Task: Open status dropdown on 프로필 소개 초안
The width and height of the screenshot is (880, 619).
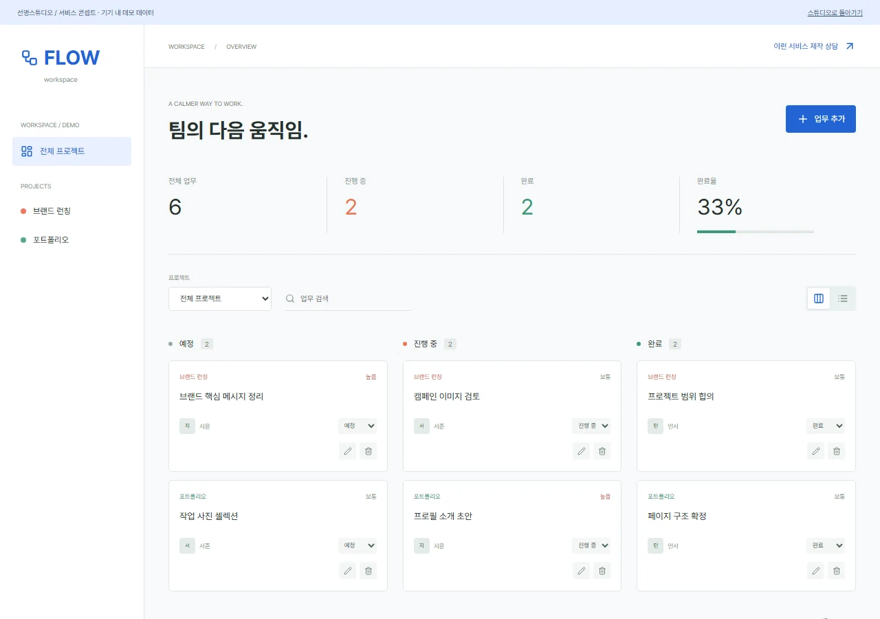Action: tap(591, 546)
